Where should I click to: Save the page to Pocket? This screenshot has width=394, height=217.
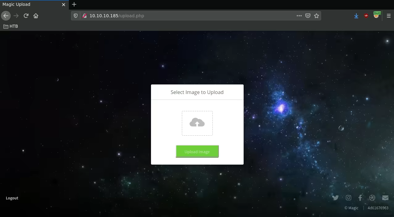pos(308,16)
